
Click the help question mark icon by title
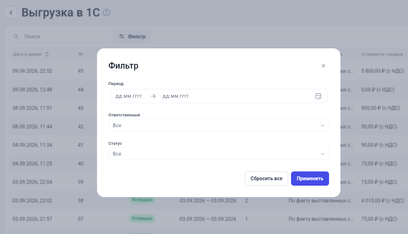click(x=107, y=13)
